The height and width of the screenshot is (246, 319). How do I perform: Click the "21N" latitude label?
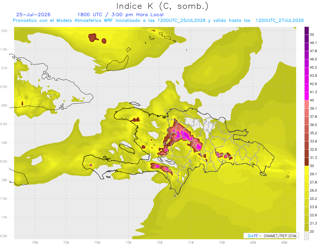click(4, 68)
